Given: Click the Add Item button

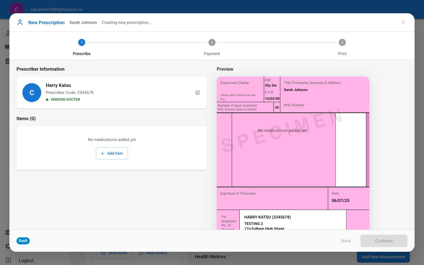Looking at the screenshot, I should (112, 153).
